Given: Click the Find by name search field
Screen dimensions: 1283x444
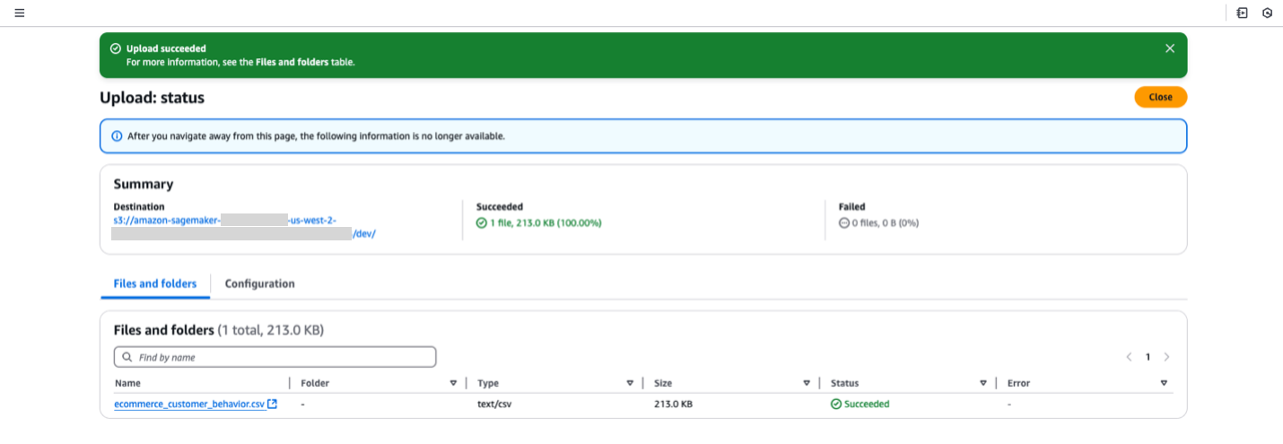Looking at the screenshot, I should click(275, 357).
